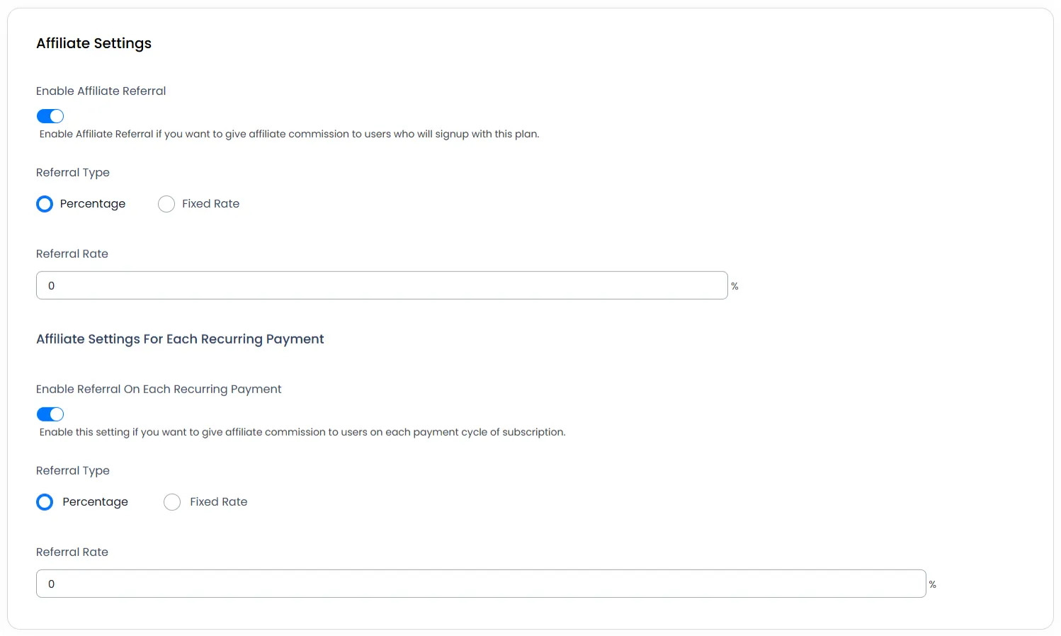Select Percentage radio for recurring payment referral type
The height and width of the screenshot is (636, 1061).
point(45,502)
